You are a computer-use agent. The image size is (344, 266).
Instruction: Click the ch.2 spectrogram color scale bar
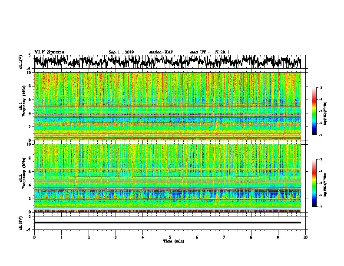pos(314,183)
